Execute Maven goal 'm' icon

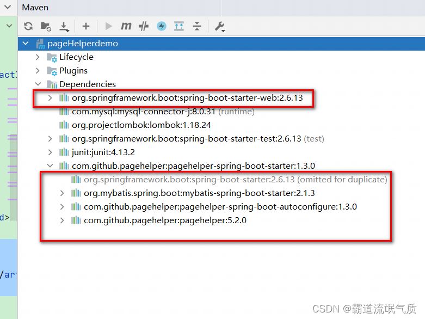click(x=126, y=26)
